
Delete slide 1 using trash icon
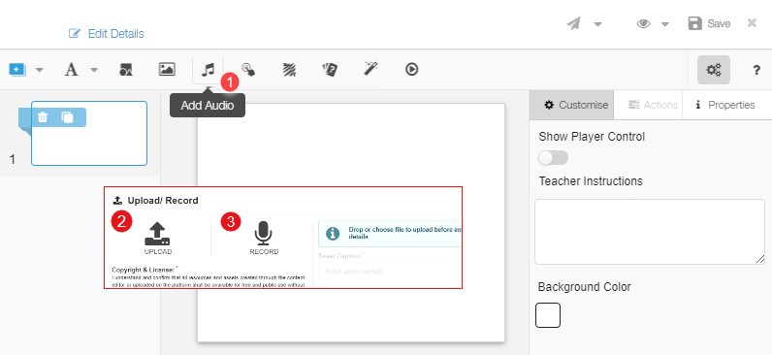[x=43, y=117]
